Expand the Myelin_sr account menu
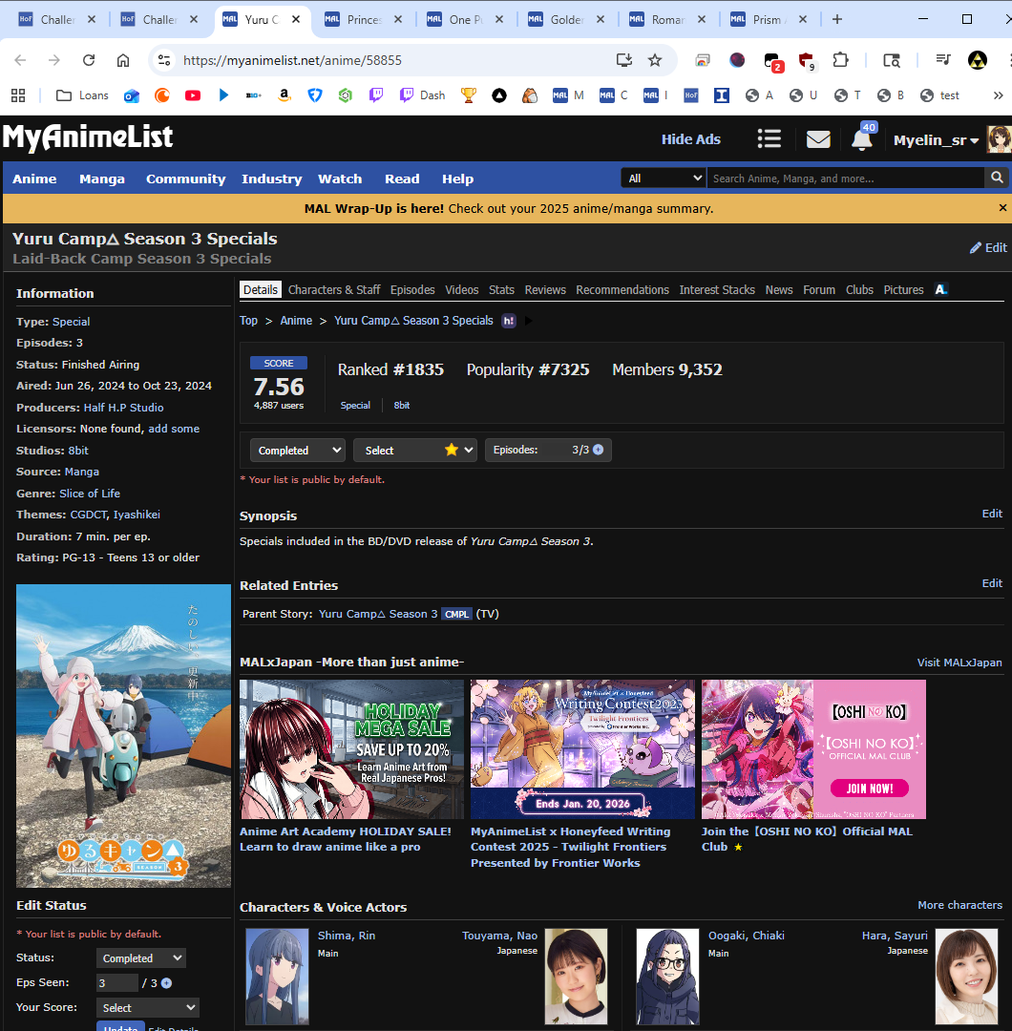1012x1031 pixels. [x=936, y=140]
